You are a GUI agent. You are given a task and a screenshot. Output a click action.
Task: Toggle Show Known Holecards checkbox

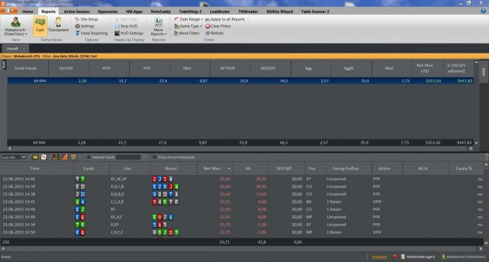click(x=154, y=157)
